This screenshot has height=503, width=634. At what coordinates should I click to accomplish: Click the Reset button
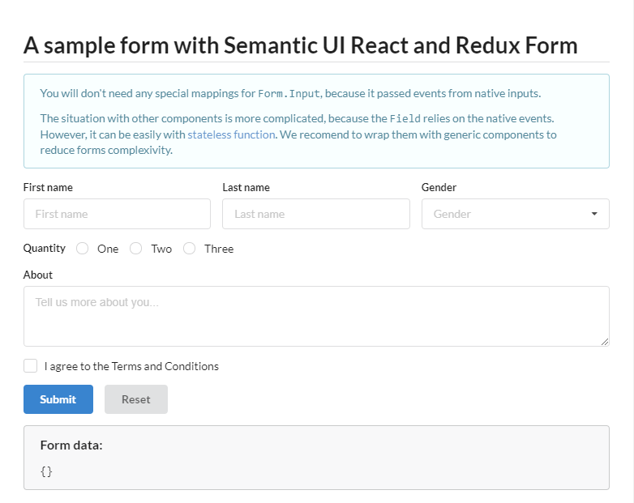click(136, 399)
